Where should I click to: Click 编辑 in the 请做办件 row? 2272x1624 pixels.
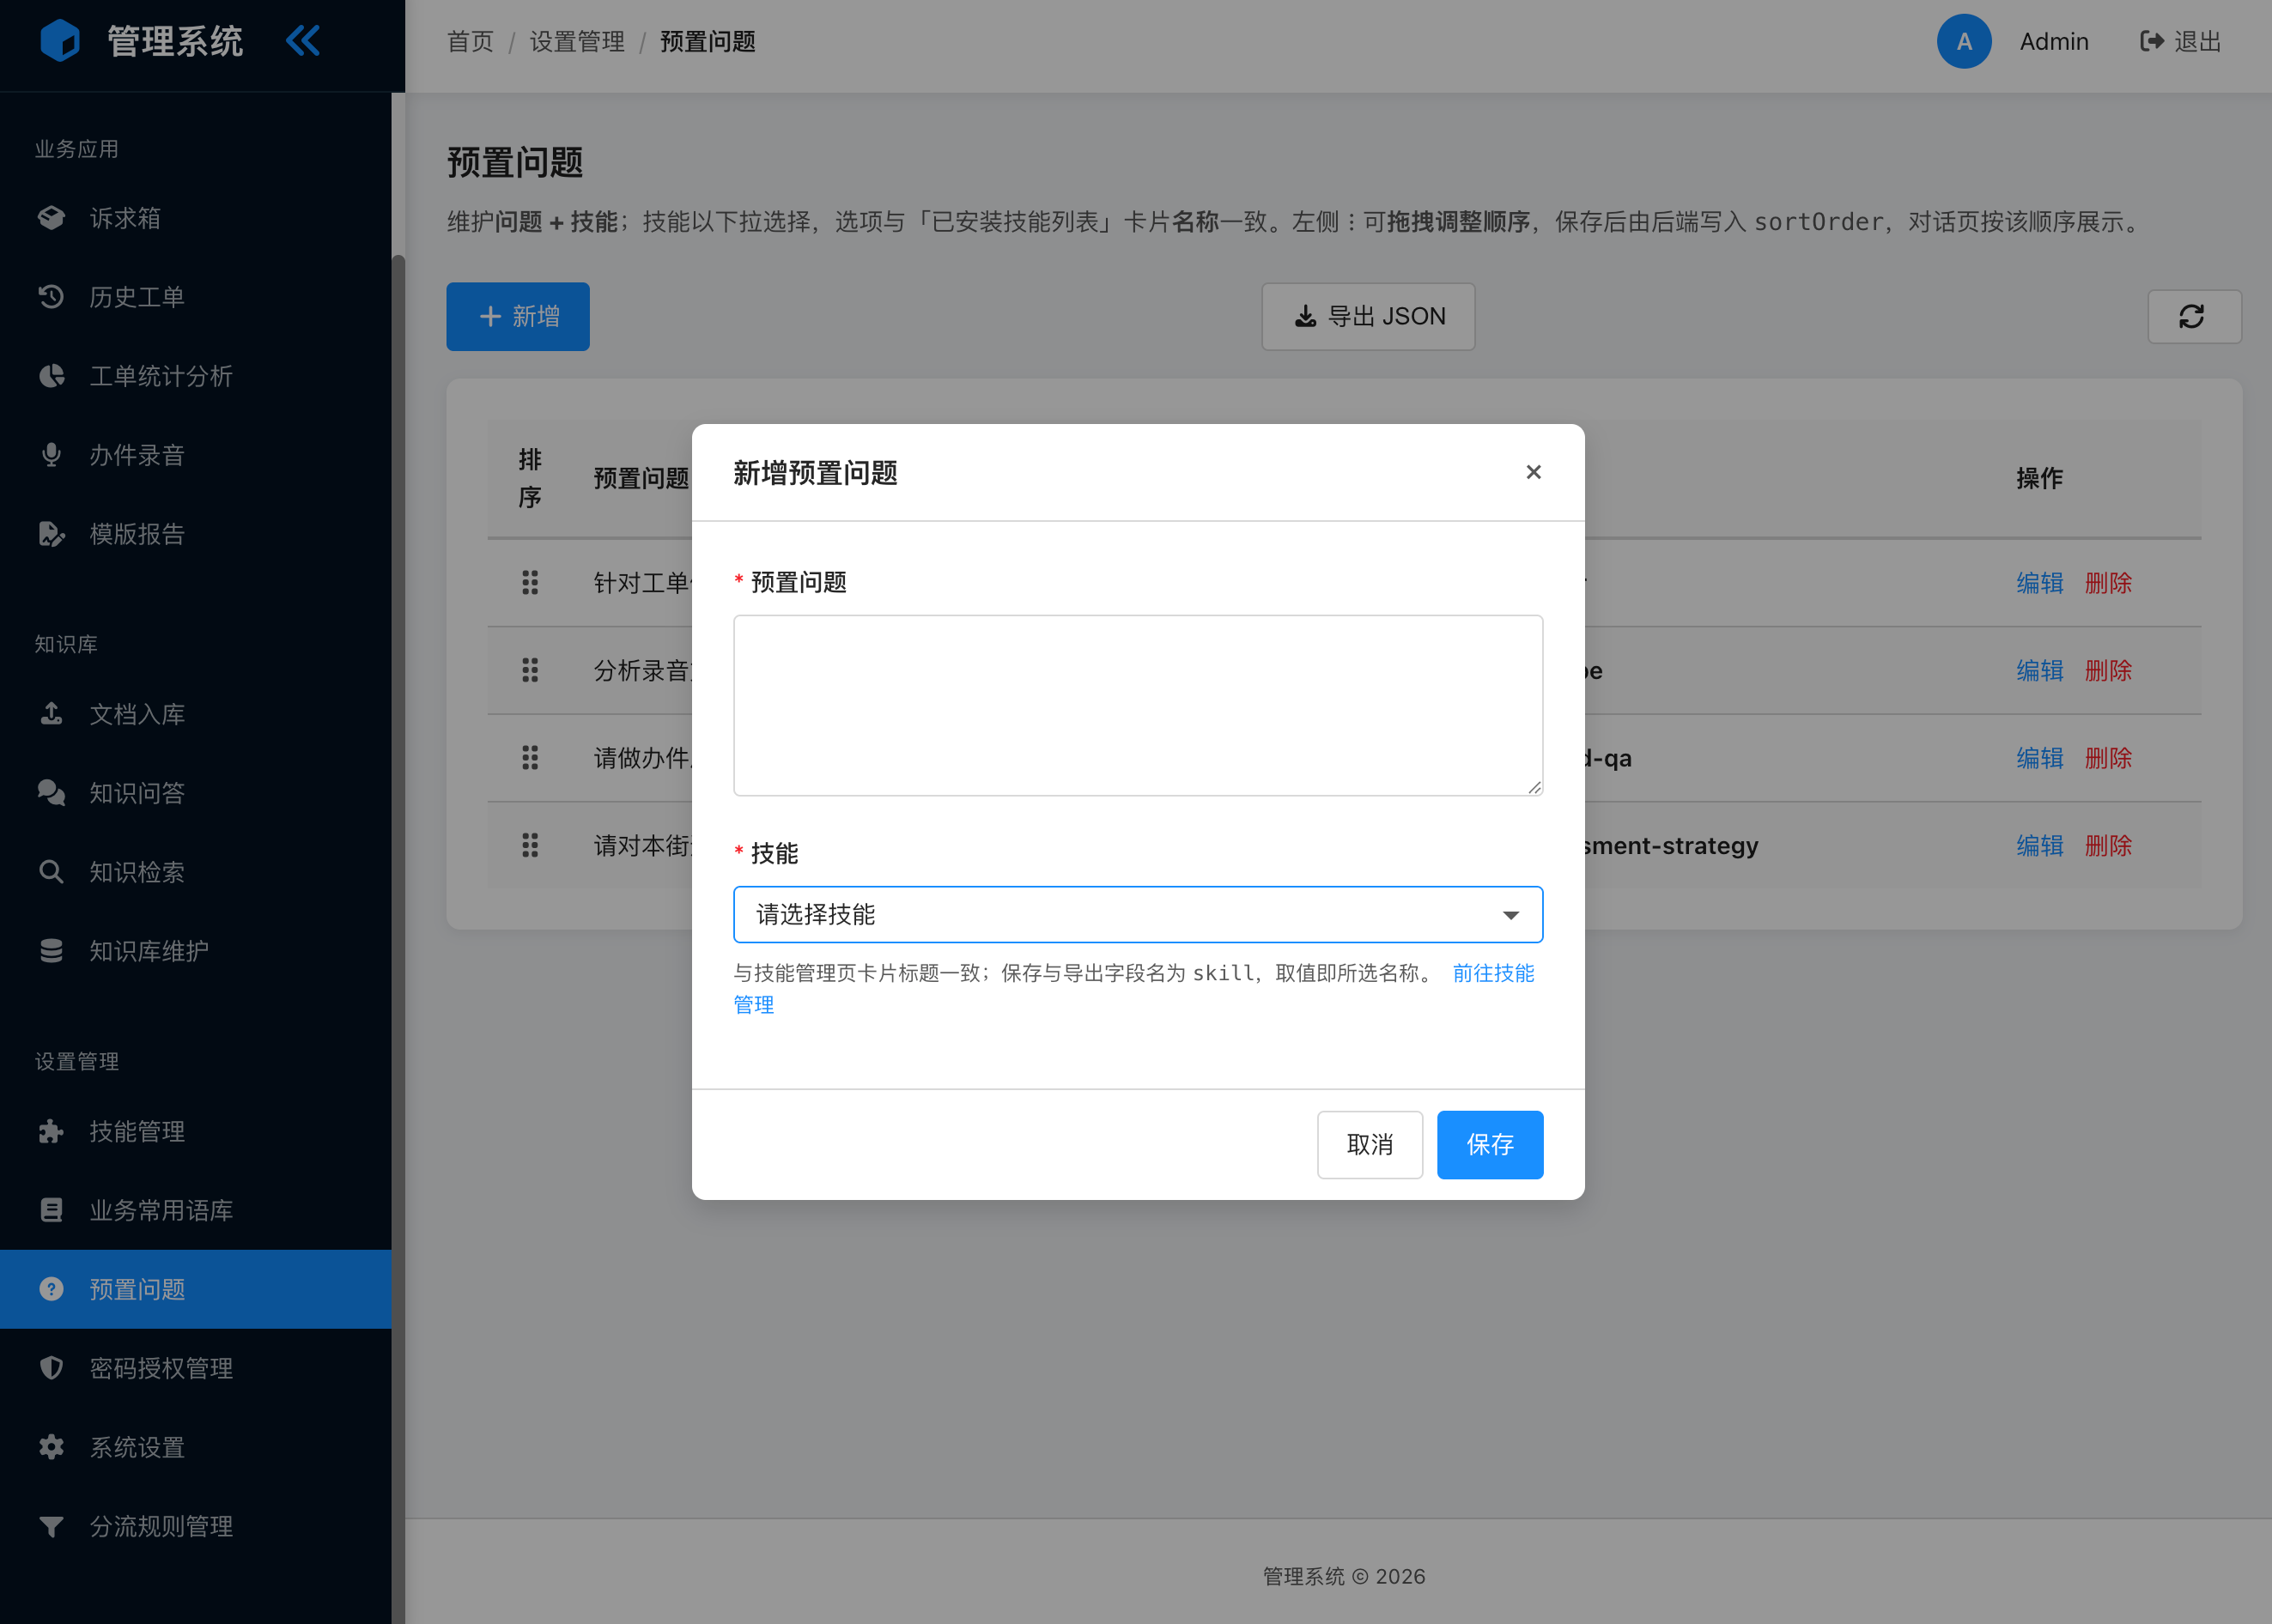[x=2040, y=758]
